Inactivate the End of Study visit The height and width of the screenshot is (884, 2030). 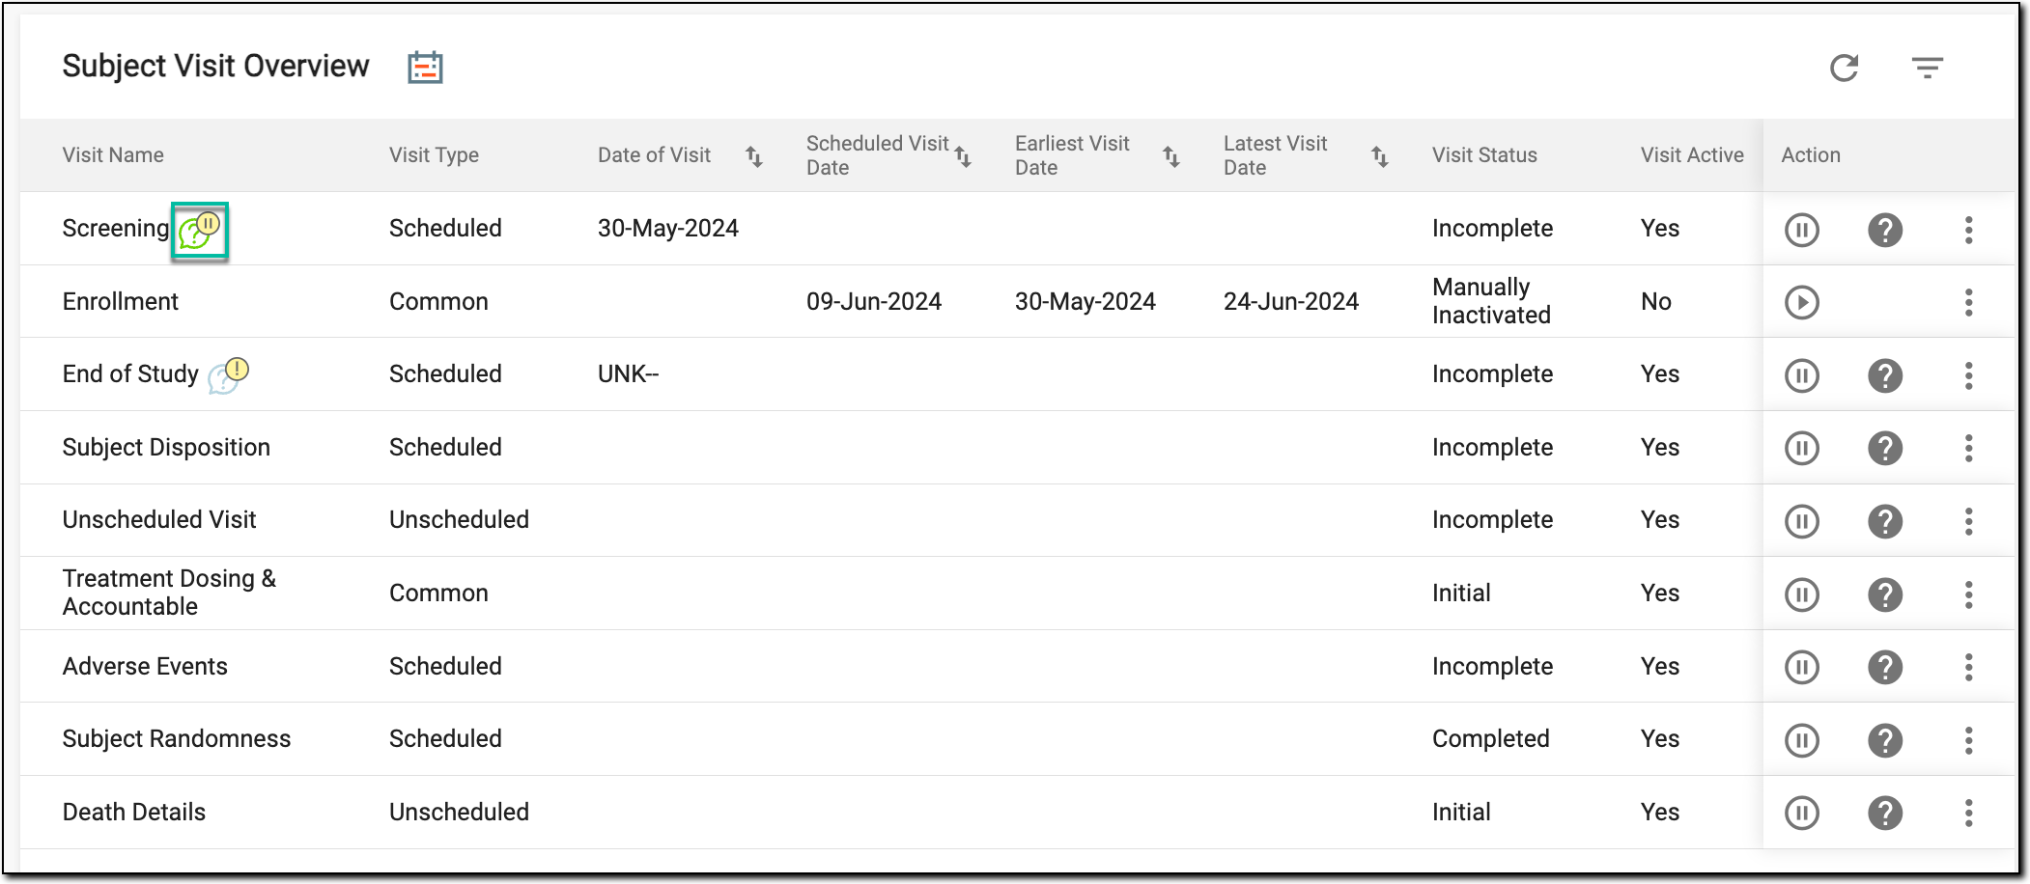click(x=1802, y=375)
